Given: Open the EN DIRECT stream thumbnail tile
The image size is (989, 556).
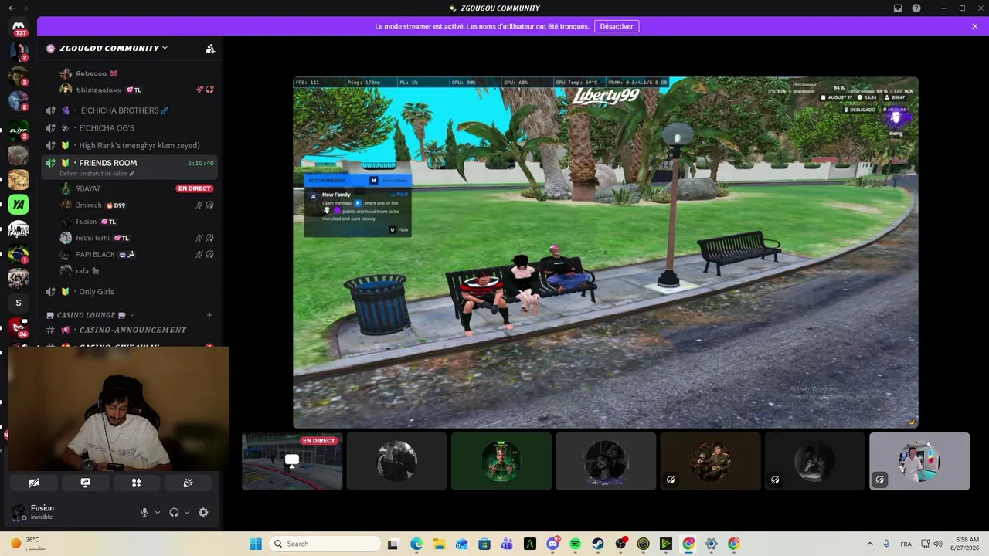Looking at the screenshot, I should pyautogui.click(x=292, y=461).
